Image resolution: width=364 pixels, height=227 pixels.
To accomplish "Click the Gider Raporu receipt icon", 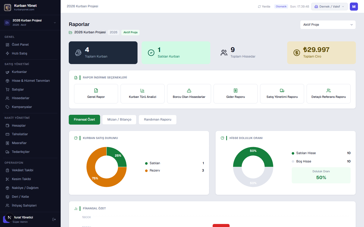I will [x=236, y=91].
